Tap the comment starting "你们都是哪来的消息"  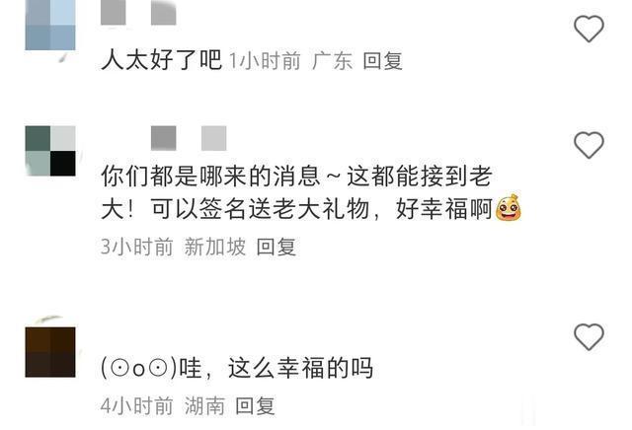[x=311, y=192]
